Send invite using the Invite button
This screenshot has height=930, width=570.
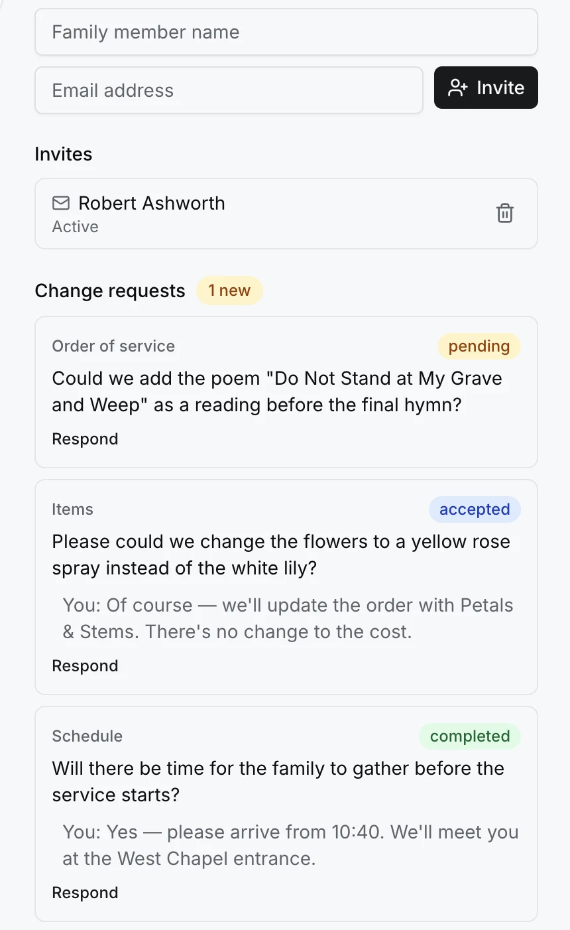point(486,88)
